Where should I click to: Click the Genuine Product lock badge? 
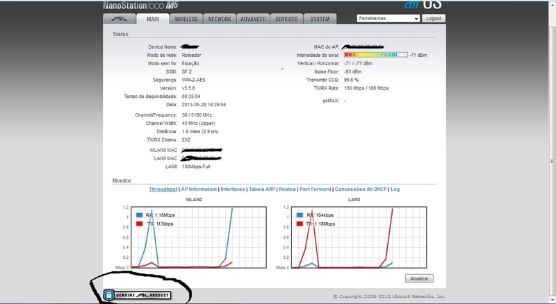137,295
